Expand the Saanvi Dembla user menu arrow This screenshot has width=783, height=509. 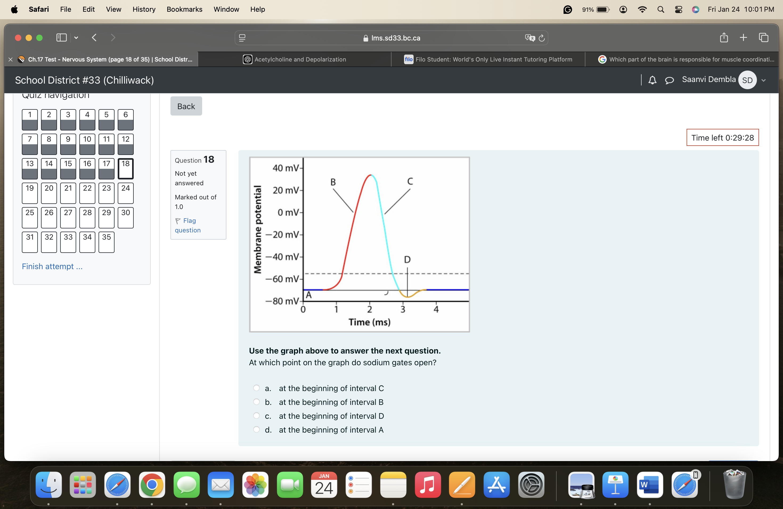coord(764,80)
